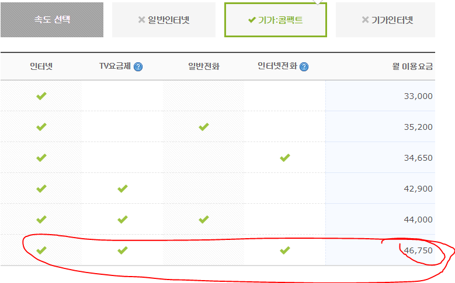The width and height of the screenshot is (455, 283).
Task: Click the 인터넷 column header
Action: 41,66
